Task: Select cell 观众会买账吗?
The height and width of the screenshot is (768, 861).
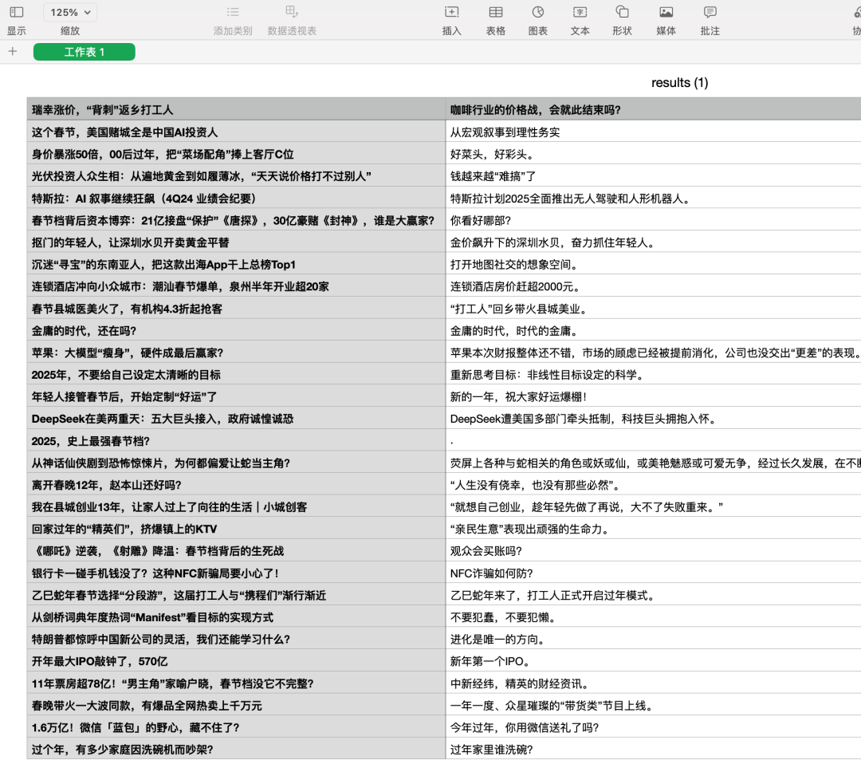Action: (x=654, y=551)
